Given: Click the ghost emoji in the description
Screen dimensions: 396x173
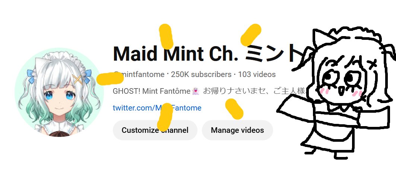Looking at the screenshot, I should coord(196,91).
